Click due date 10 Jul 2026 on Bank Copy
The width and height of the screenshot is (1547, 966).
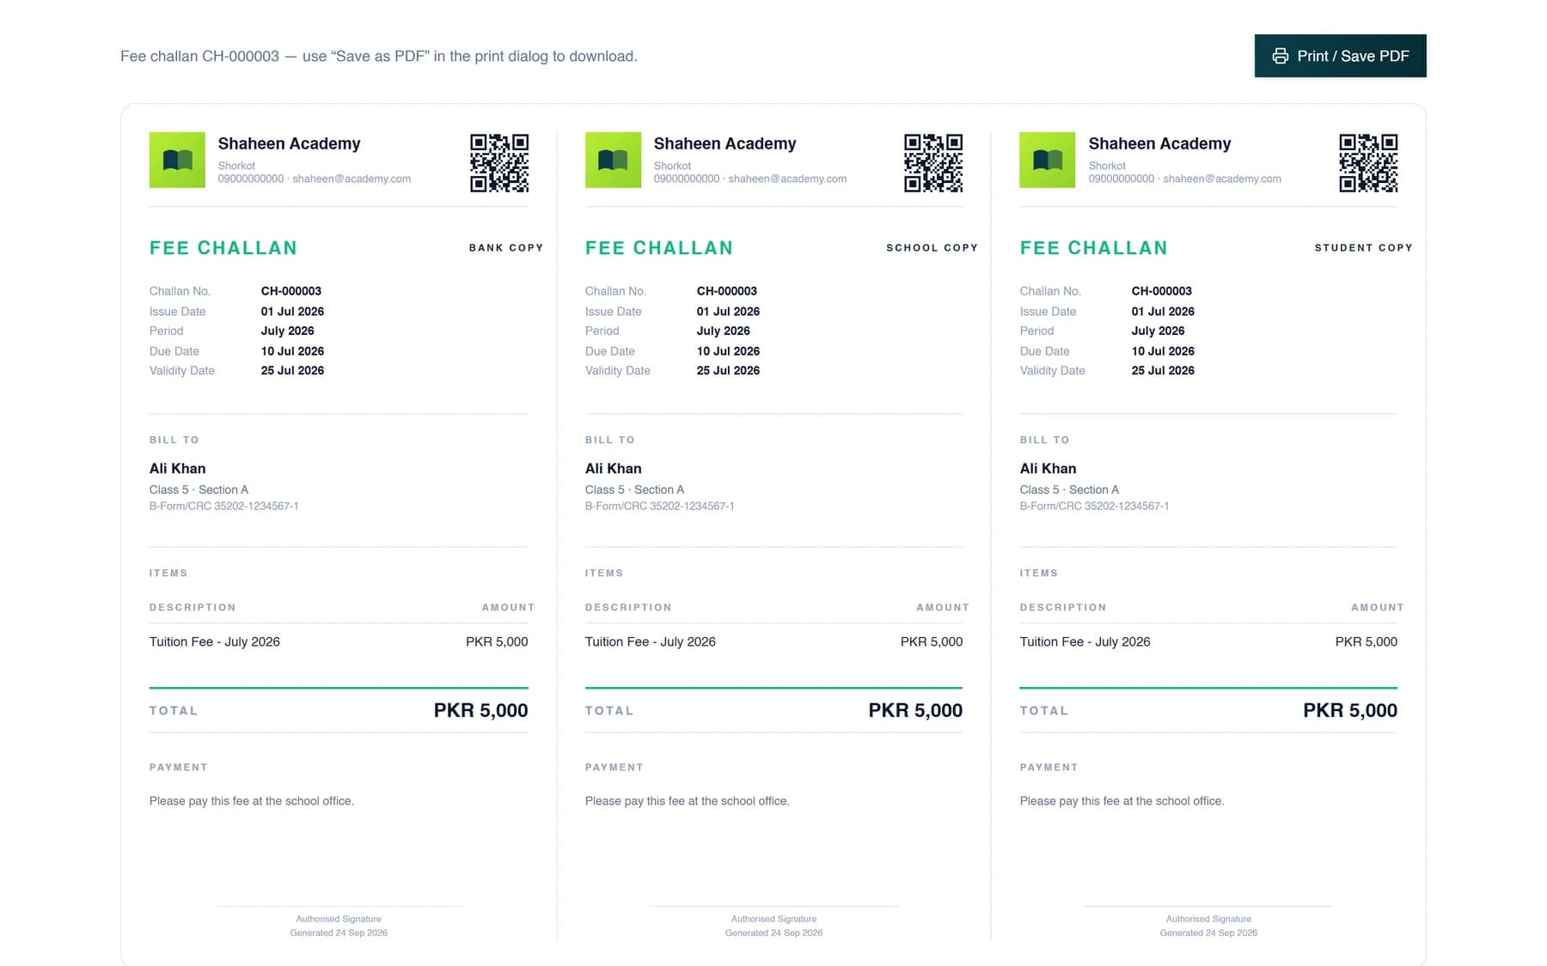coord(292,351)
